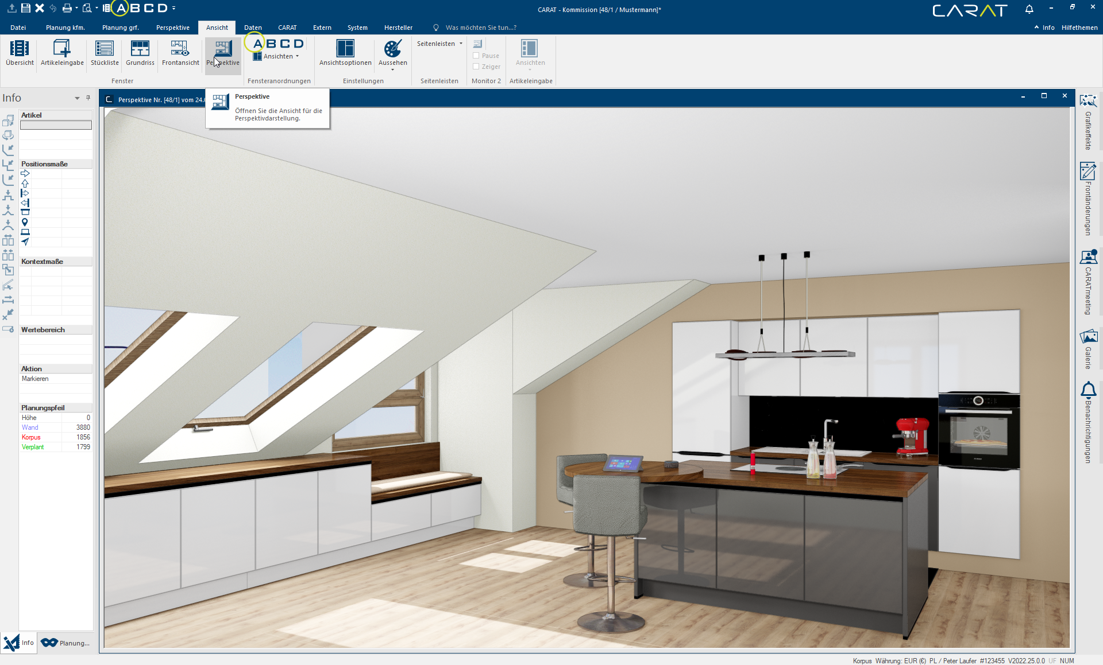The image size is (1103, 665).
Task: Click the save icon in quick access toolbar
Action: point(26,8)
